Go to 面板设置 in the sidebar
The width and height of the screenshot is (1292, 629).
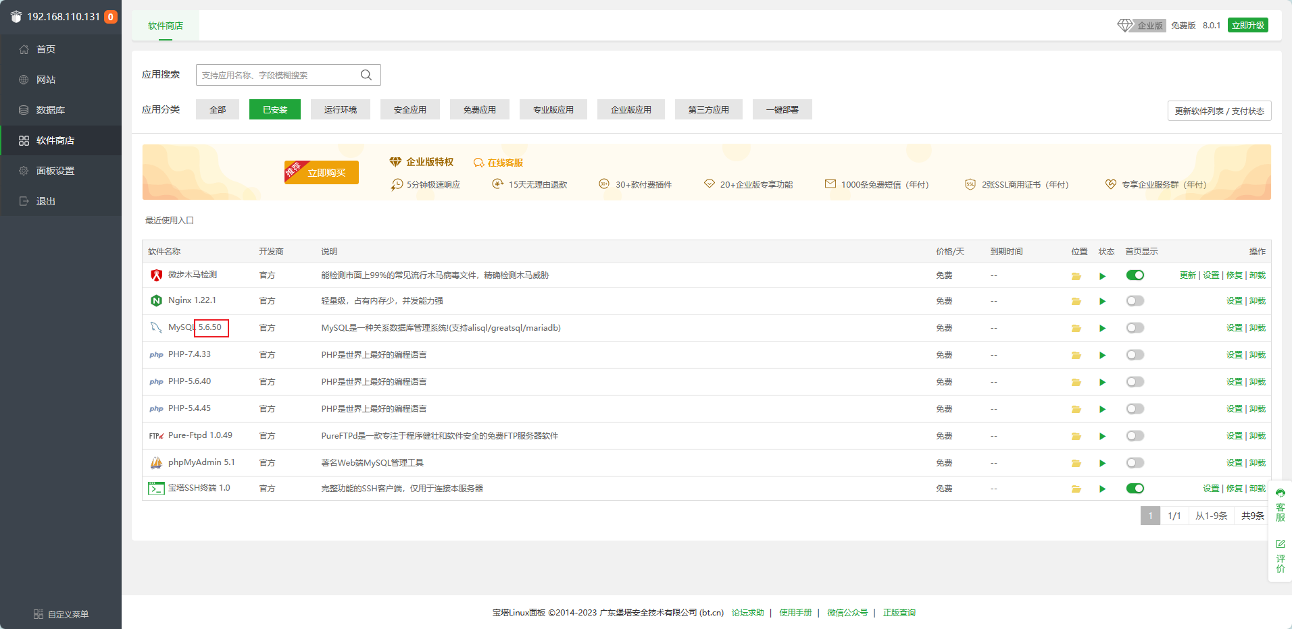click(55, 171)
